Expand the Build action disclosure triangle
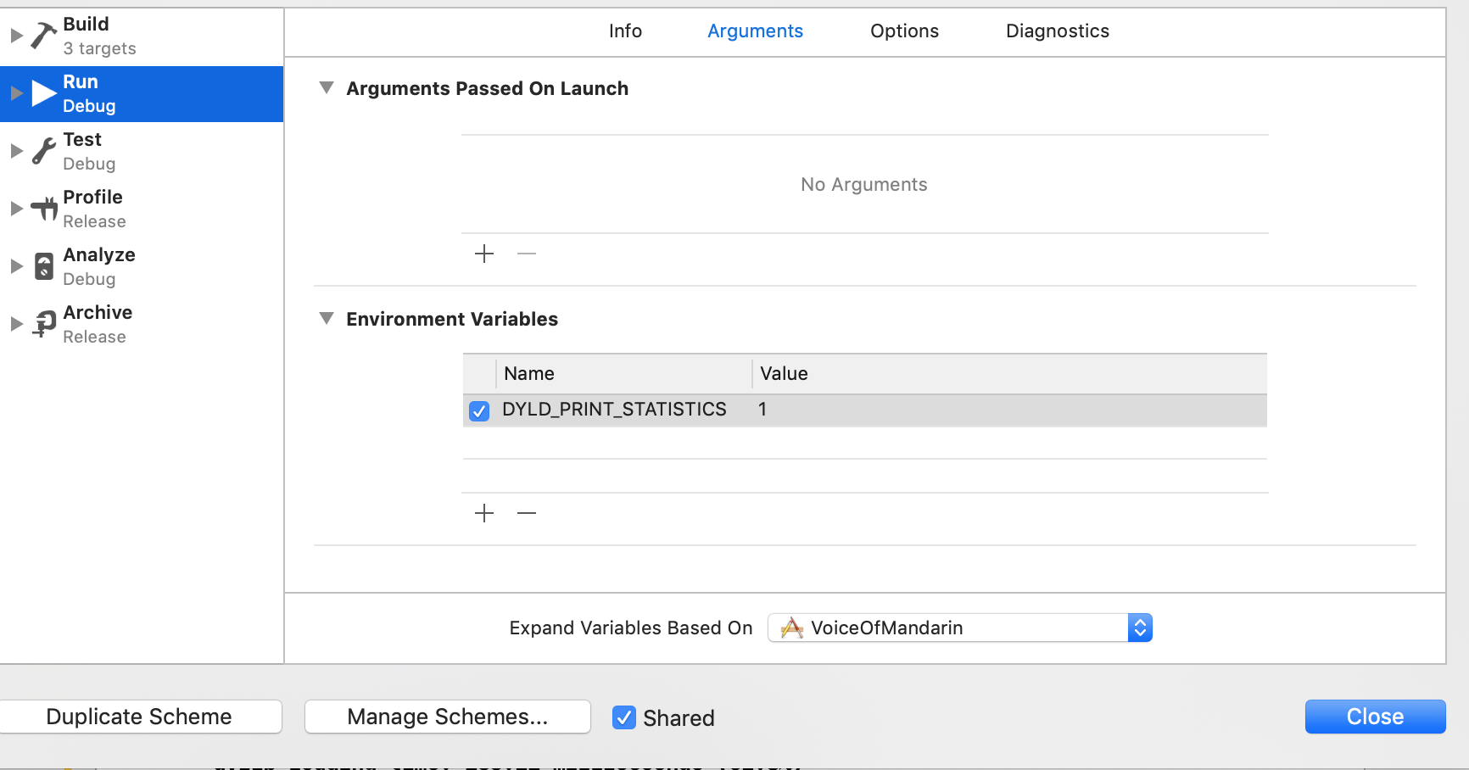This screenshot has height=770, width=1469. tap(16, 36)
